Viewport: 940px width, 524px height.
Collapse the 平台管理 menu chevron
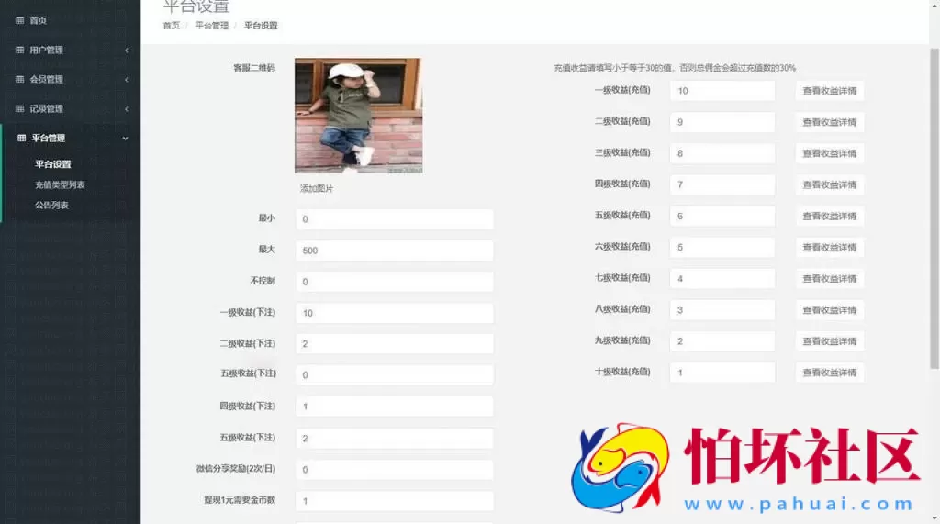coord(125,139)
